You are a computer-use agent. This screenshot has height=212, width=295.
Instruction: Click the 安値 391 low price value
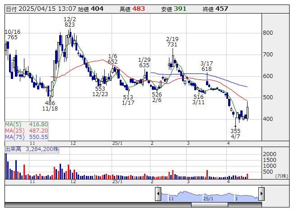click(x=173, y=9)
